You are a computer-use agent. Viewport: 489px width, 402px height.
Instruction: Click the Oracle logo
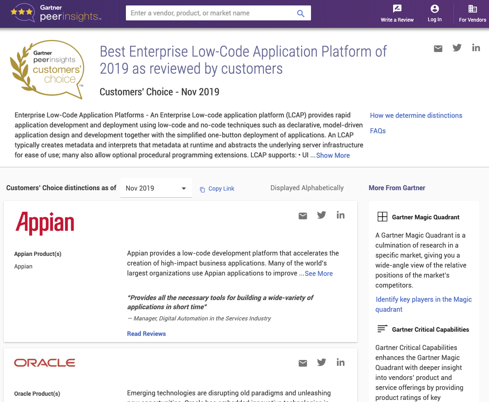click(45, 363)
